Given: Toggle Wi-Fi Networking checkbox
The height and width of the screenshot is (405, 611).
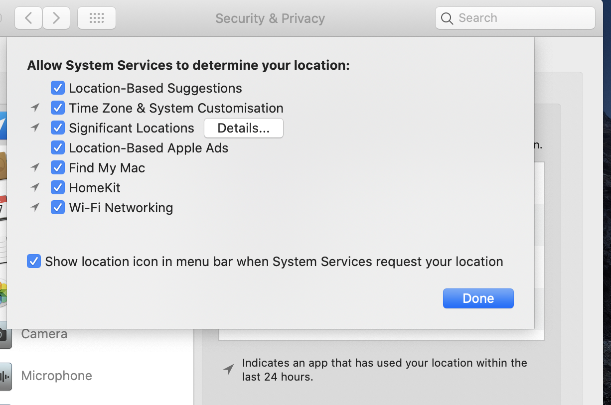Looking at the screenshot, I should coord(58,208).
